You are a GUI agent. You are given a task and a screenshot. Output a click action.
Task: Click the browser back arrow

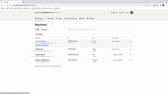[2, 5]
